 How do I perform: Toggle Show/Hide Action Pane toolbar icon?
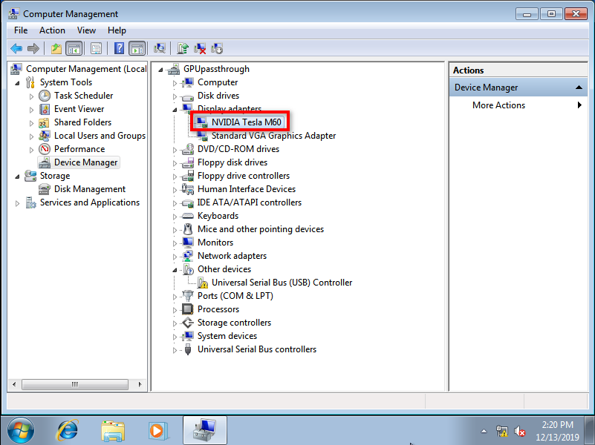tap(137, 48)
